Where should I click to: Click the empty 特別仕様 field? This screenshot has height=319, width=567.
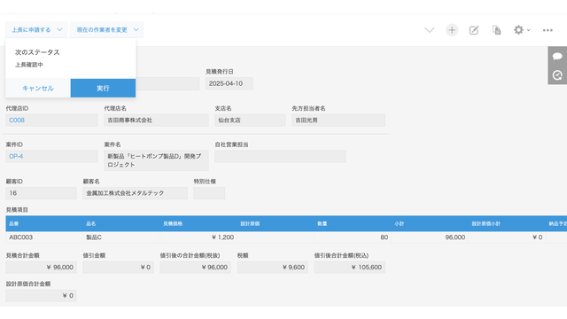click(x=209, y=193)
